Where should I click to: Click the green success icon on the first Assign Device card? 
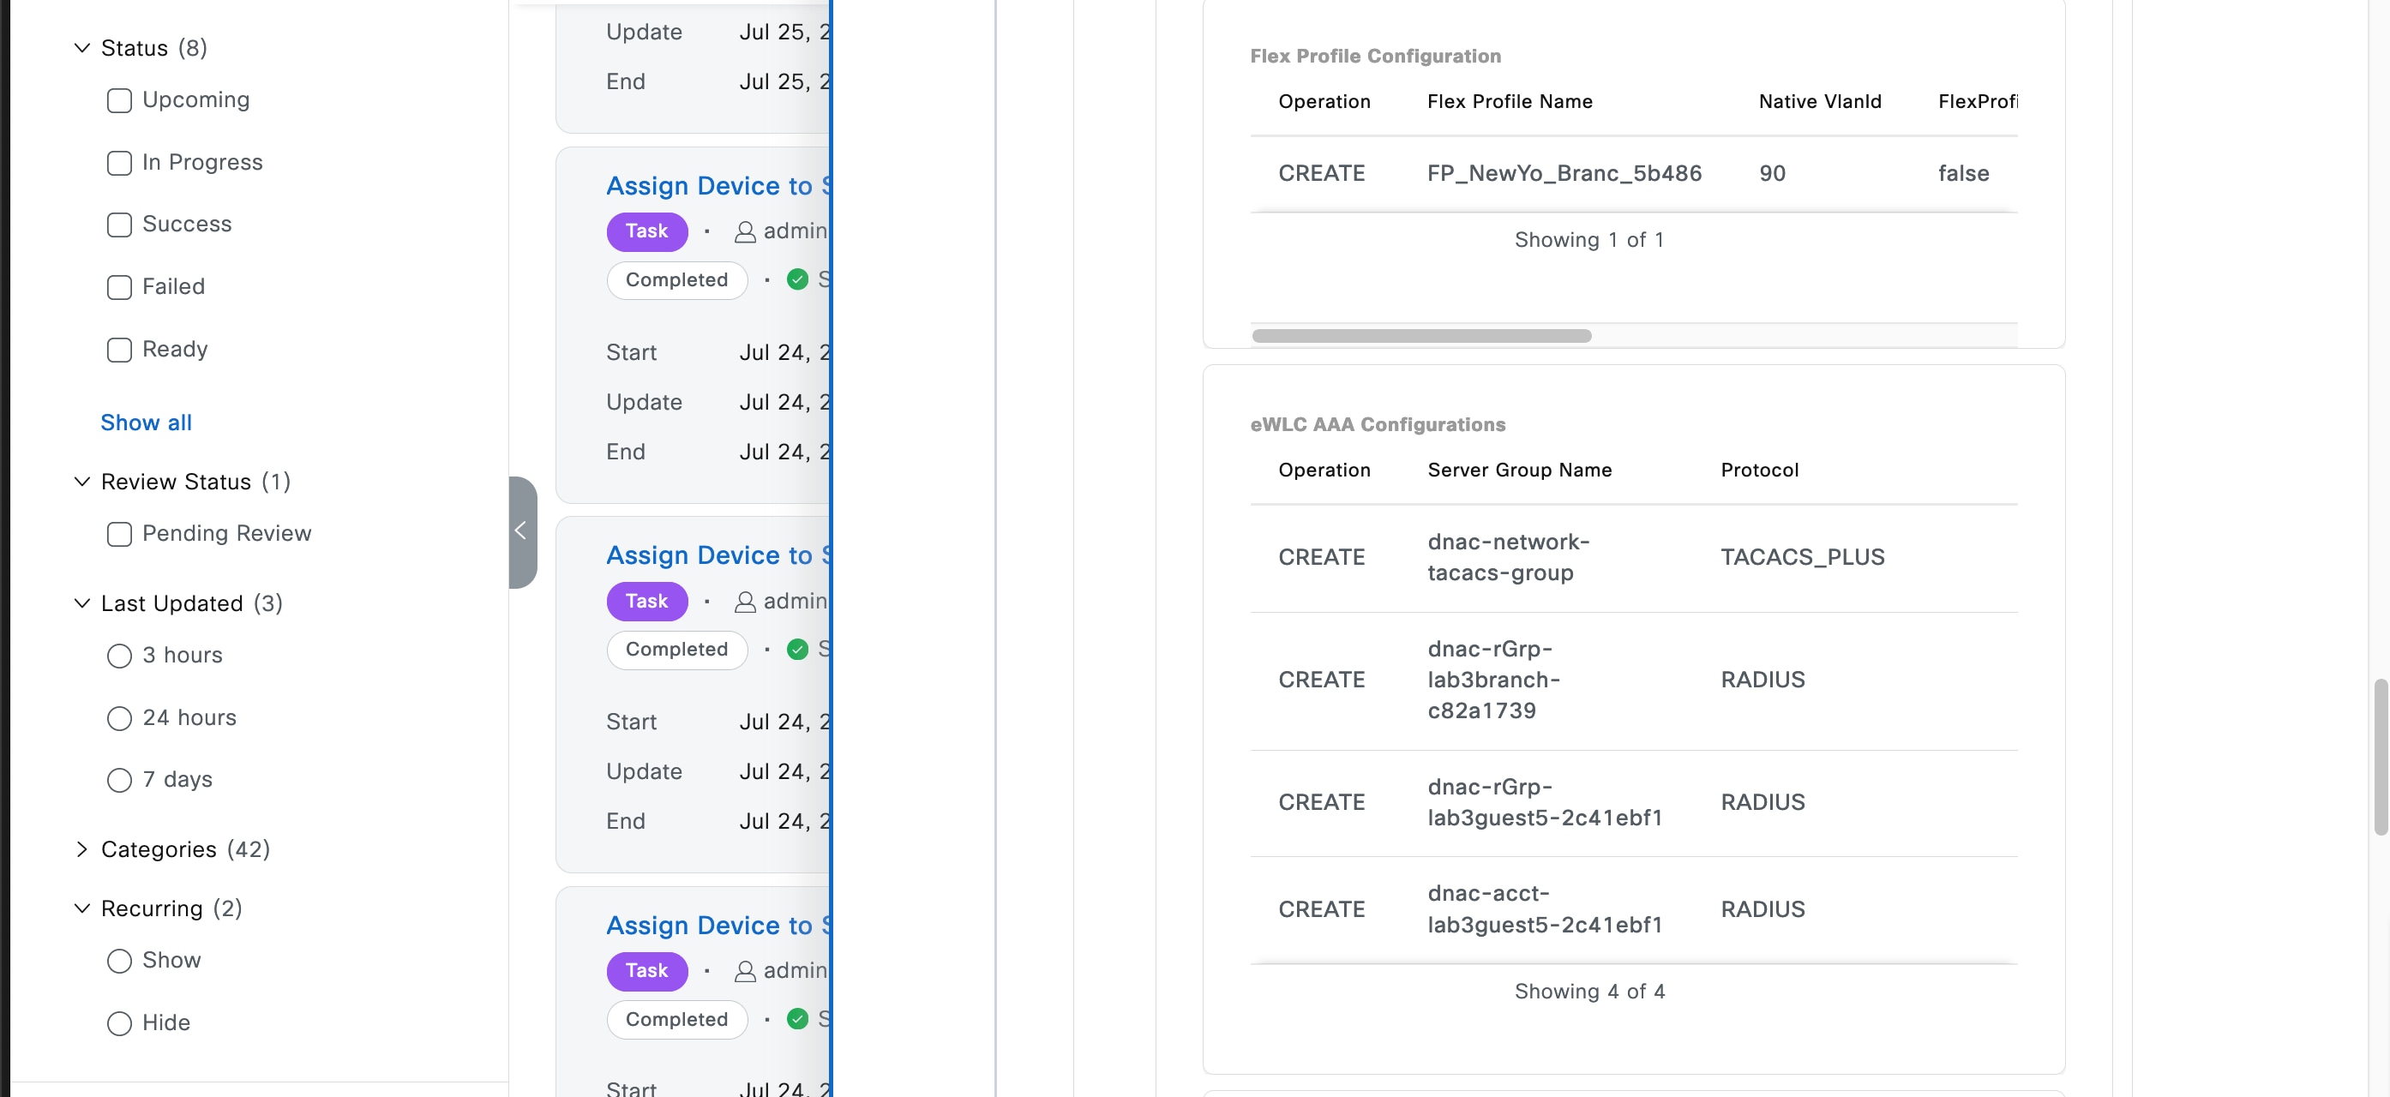point(797,279)
